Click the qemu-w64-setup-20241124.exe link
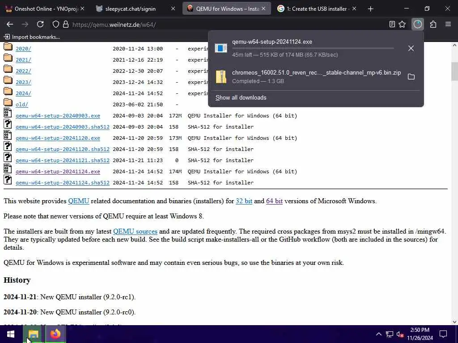 point(58,171)
